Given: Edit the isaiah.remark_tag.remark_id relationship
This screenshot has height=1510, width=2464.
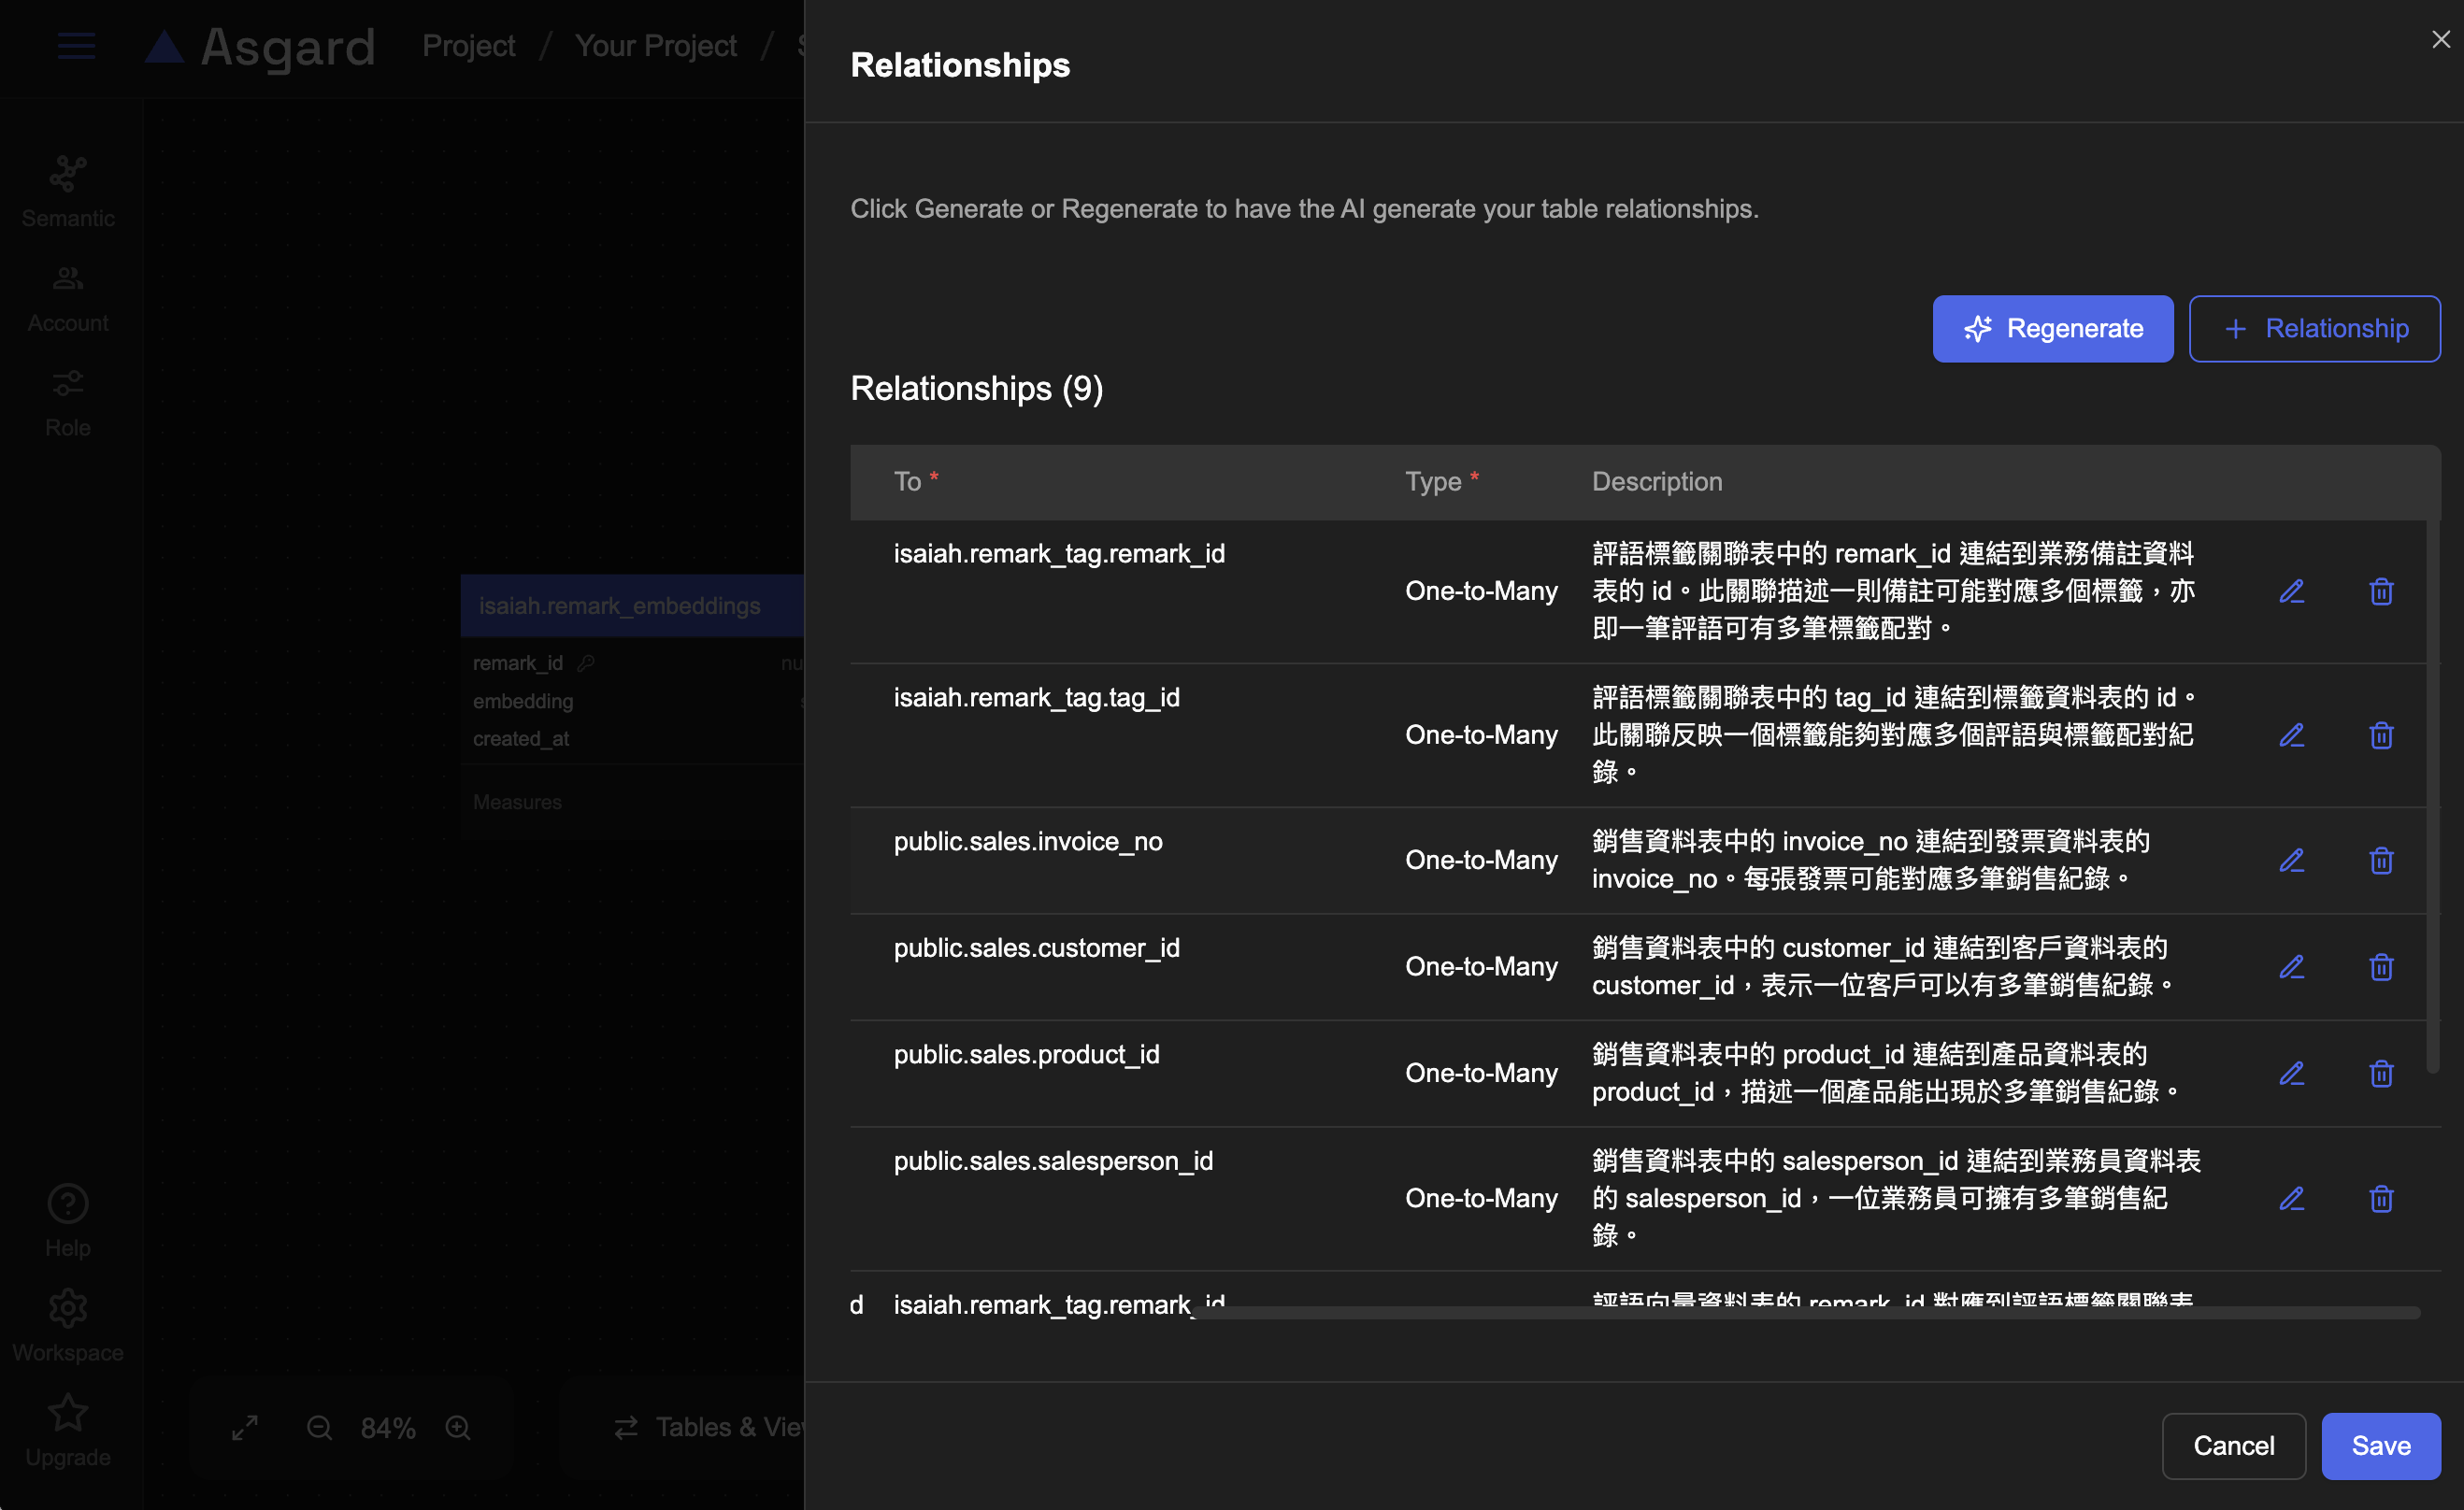Looking at the screenshot, I should (2291, 591).
